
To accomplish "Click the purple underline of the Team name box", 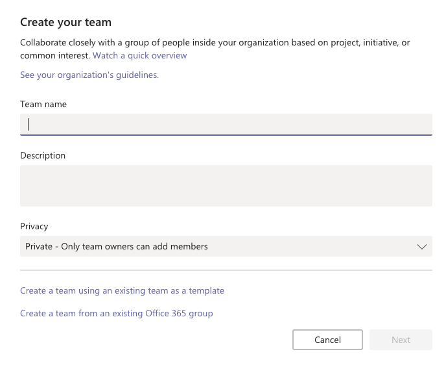I will (226, 134).
